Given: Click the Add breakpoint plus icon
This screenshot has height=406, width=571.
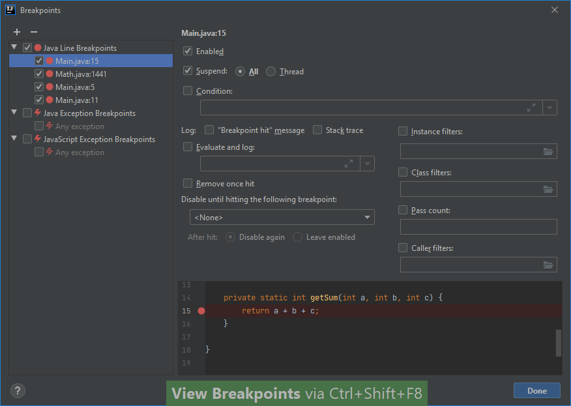Looking at the screenshot, I should [x=17, y=32].
